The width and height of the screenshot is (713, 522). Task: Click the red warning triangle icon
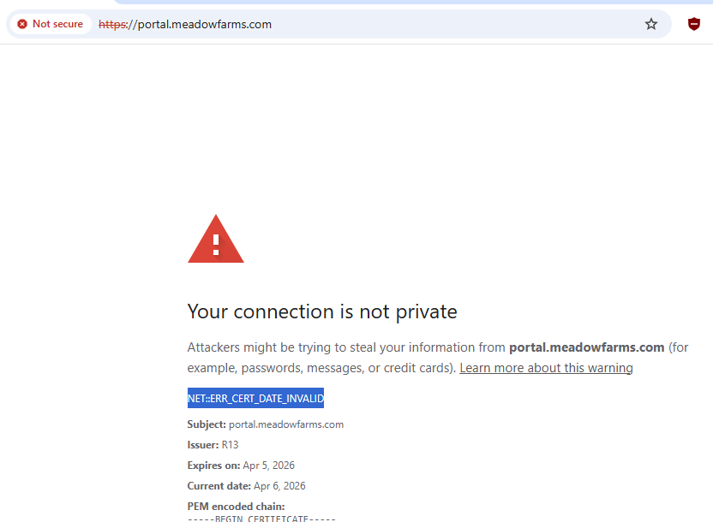click(x=216, y=240)
